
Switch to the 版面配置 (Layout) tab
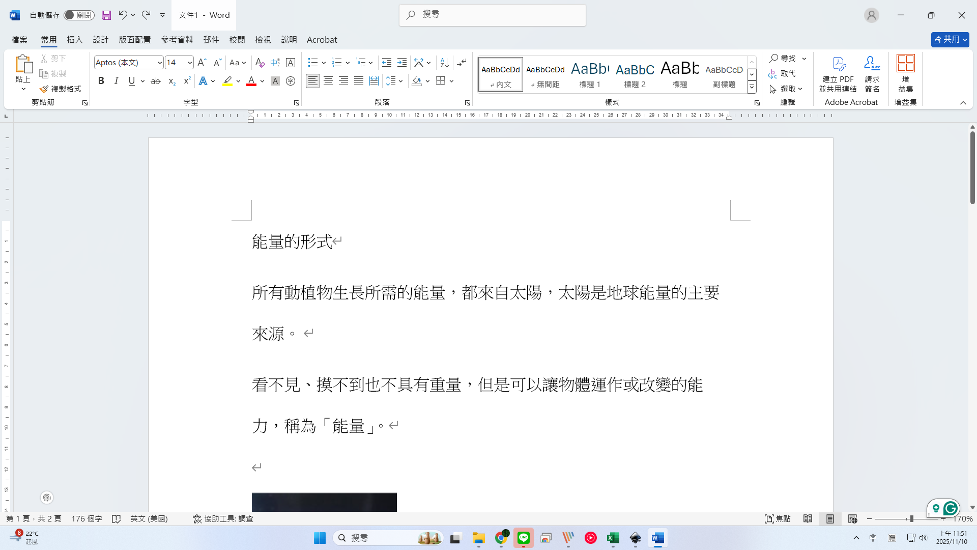[x=134, y=40]
